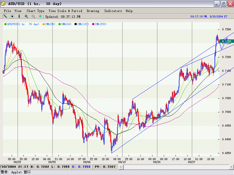Viewport: 234px width, 175px height.
Task: Click the AUD/USD legend label
Action: 23,24
